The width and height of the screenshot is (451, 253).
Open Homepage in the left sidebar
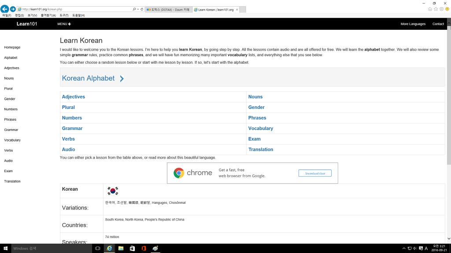(x=12, y=47)
